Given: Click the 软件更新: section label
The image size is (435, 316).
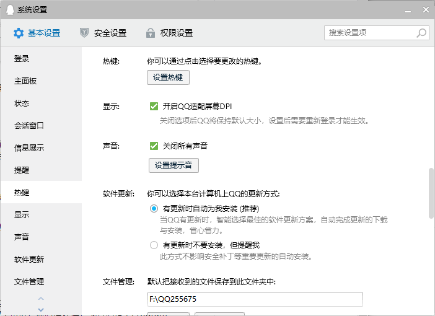Looking at the screenshot, I should (118, 194).
